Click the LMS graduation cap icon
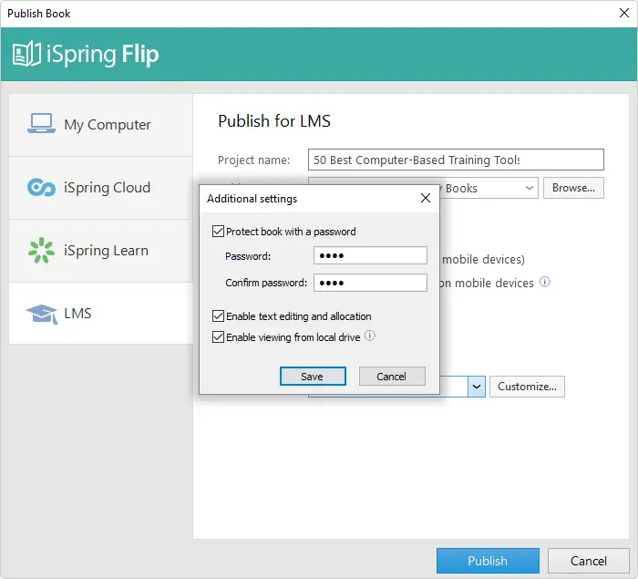 click(x=42, y=314)
